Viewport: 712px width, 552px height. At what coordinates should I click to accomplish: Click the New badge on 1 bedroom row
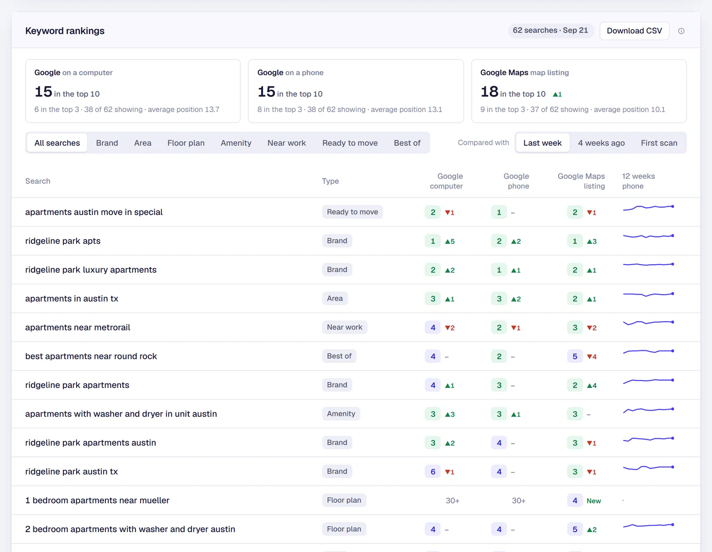[594, 501]
